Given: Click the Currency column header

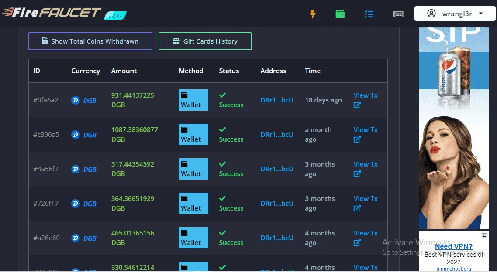Looking at the screenshot, I should tap(86, 71).
